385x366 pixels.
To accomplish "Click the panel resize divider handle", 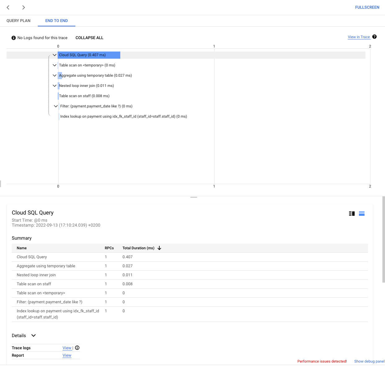I will point(194,197).
